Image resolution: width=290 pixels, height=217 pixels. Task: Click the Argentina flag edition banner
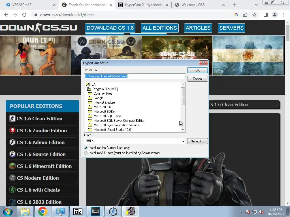[248, 55]
